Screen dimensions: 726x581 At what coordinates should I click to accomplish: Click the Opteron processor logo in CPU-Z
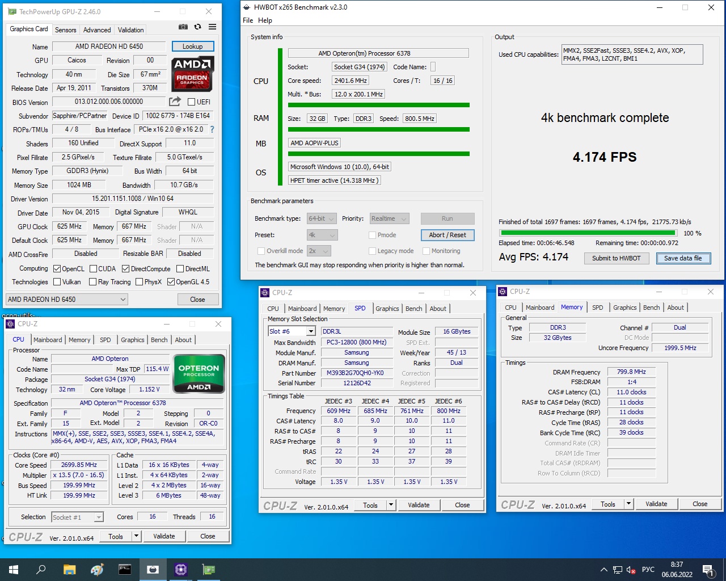(x=199, y=374)
